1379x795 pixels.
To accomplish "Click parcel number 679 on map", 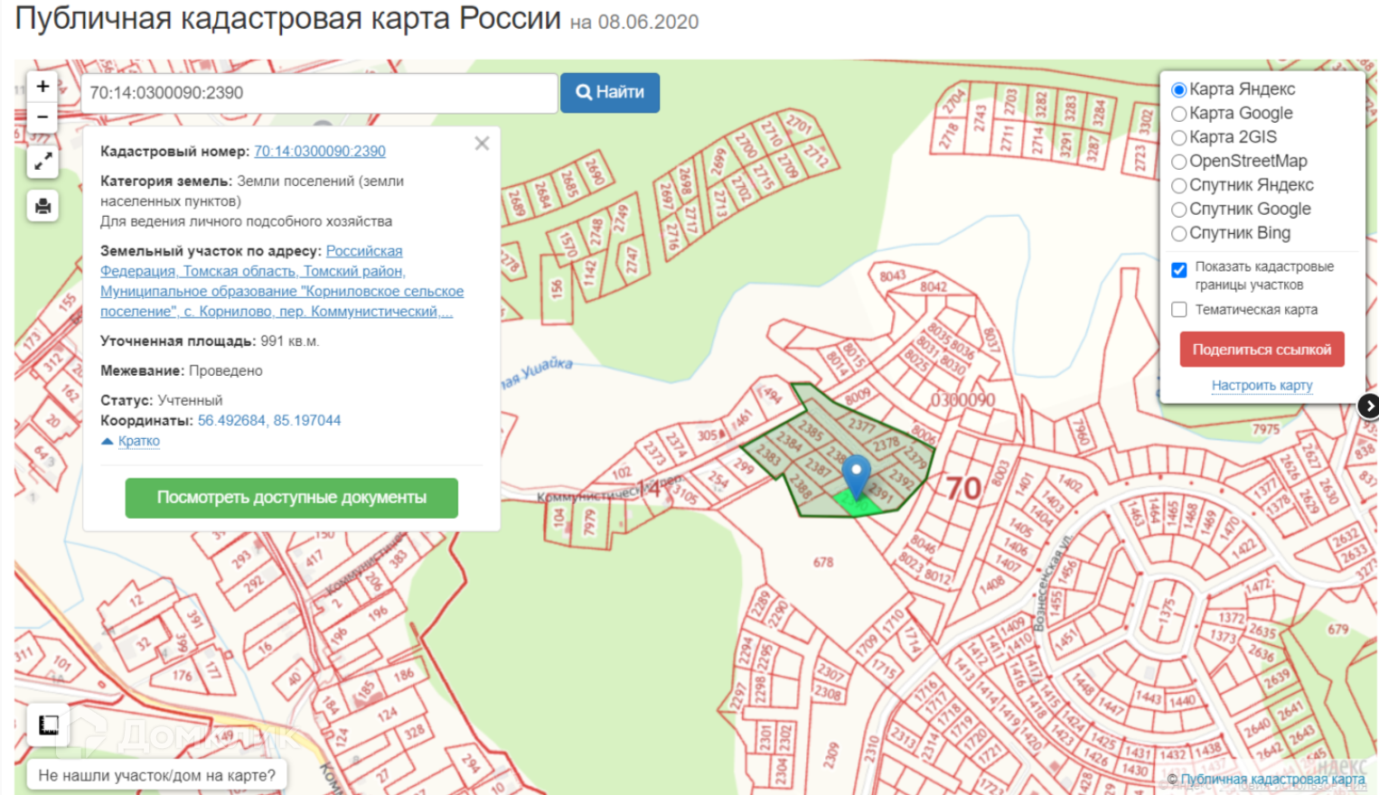I will pos(1338,629).
